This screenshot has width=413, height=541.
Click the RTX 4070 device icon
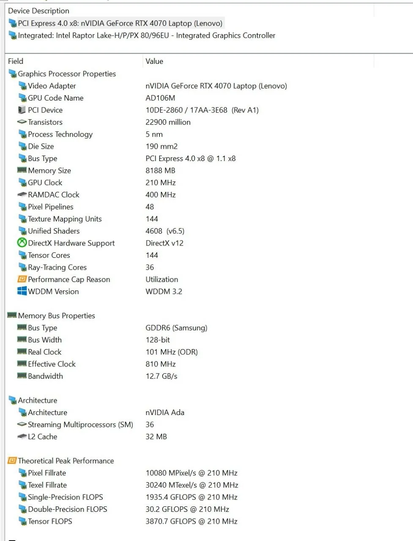pos(13,23)
